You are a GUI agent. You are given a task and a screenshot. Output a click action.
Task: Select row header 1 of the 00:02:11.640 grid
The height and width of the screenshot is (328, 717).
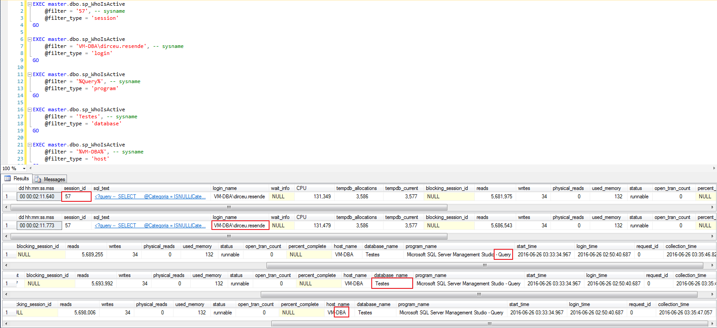click(x=9, y=197)
